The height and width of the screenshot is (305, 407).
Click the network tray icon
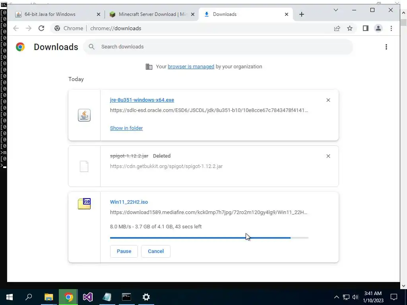point(346,297)
